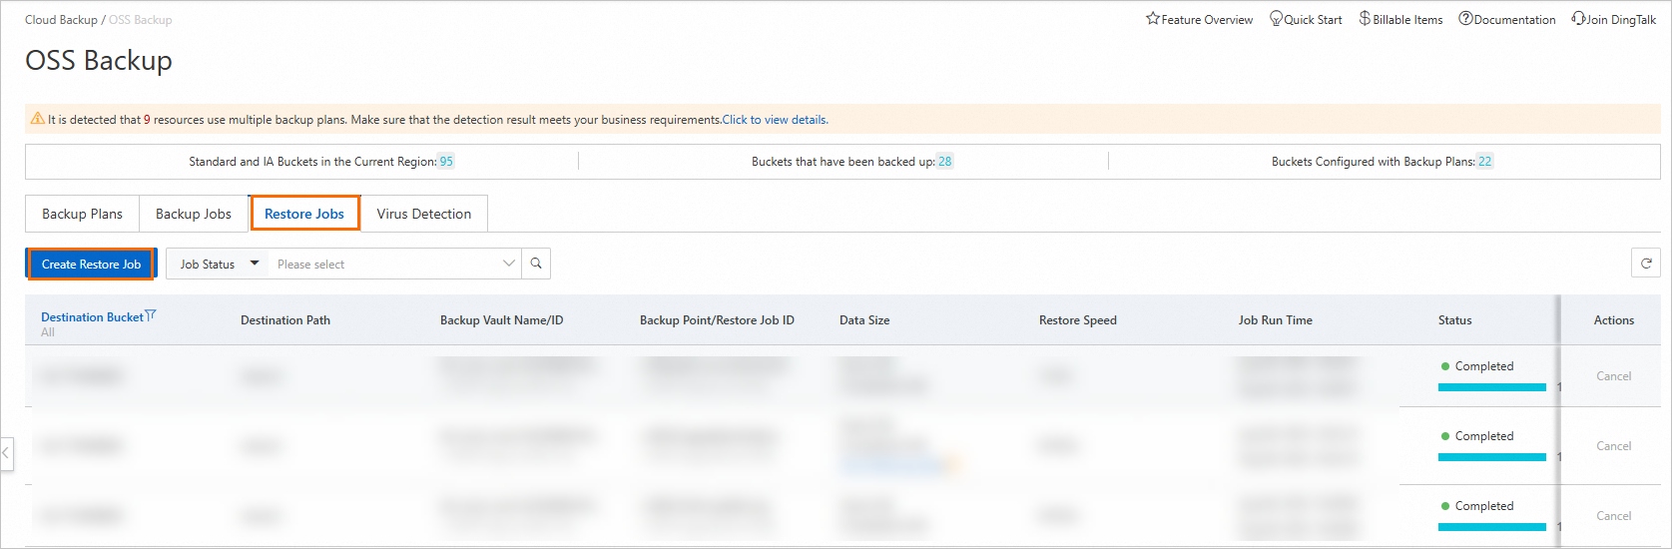
Task: Click the backed up buckets count 28
Action: click(x=945, y=162)
